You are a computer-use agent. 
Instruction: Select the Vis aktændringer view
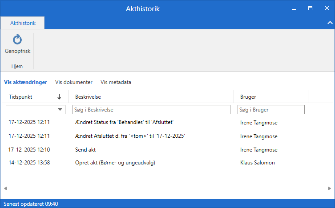[x=25, y=82]
